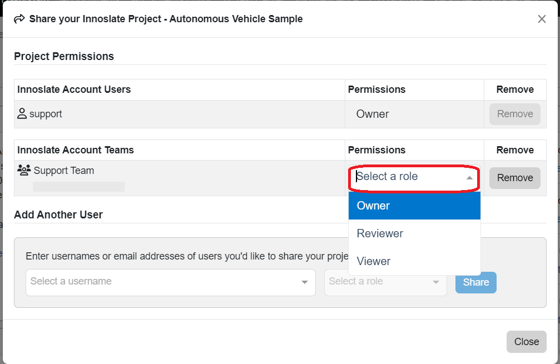This screenshot has height=364, width=560.
Task: Click the Project Permissions heading
Action: [x=64, y=56]
